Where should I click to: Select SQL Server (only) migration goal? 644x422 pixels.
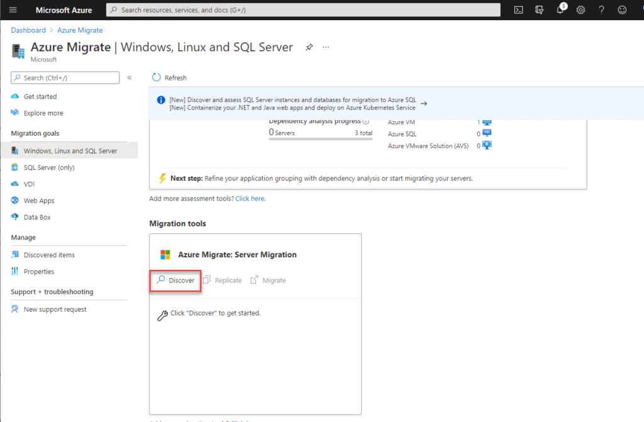[49, 167]
